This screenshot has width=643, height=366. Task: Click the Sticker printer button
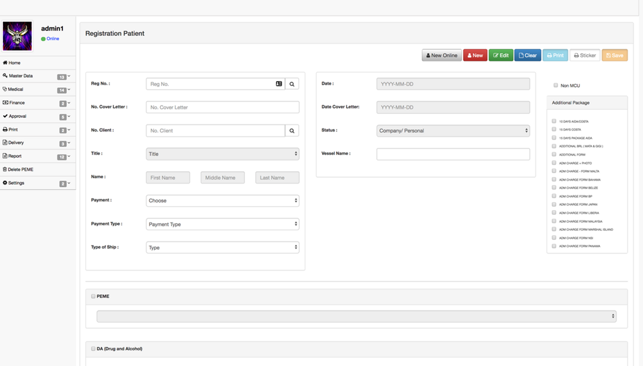pyautogui.click(x=584, y=55)
